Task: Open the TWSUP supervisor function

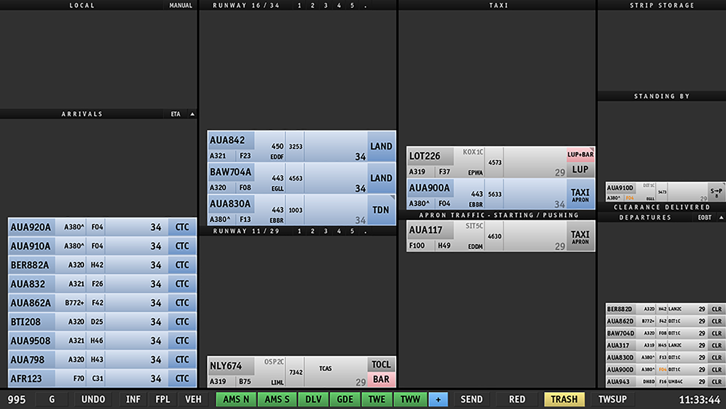Action: click(611, 399)
